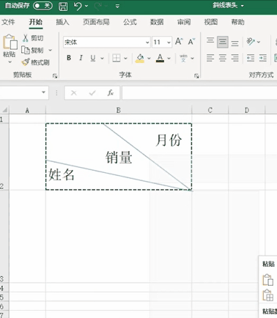Expand the 粘贴 options arrow below Paste
Image resolution: width=277 pixels, height=318 pixels.
pyautogui.click(x=10, y=62)
